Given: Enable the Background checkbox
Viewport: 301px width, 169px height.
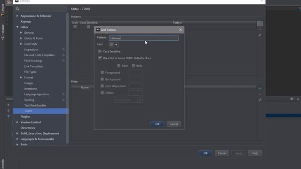Looking at the screenshot, I should click(102, 79).
